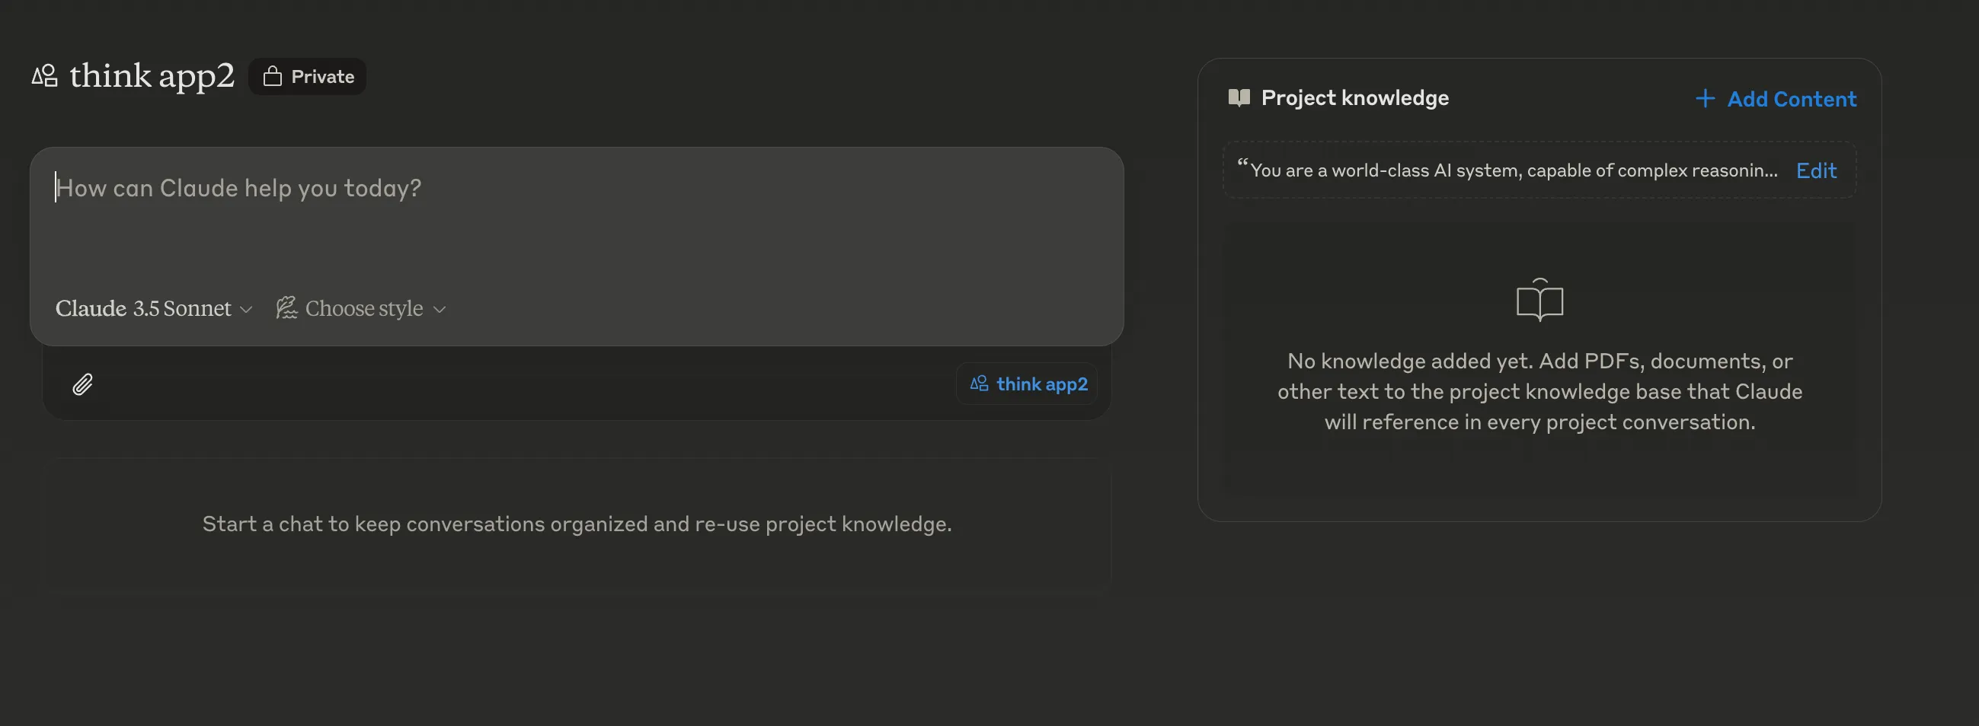This screenshot has height=726, width=1979.
Task: Edit the project custom instructions
Action: (x=1816, y=170)
